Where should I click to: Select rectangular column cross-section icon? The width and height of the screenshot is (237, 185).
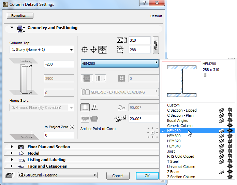85,49
